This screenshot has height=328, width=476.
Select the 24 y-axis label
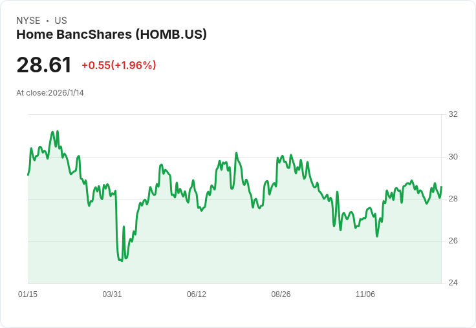[453, 283]
